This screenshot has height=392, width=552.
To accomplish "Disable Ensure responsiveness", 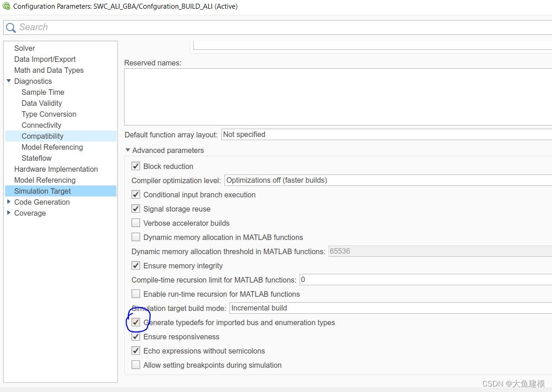I will click(x=136, y=336).
